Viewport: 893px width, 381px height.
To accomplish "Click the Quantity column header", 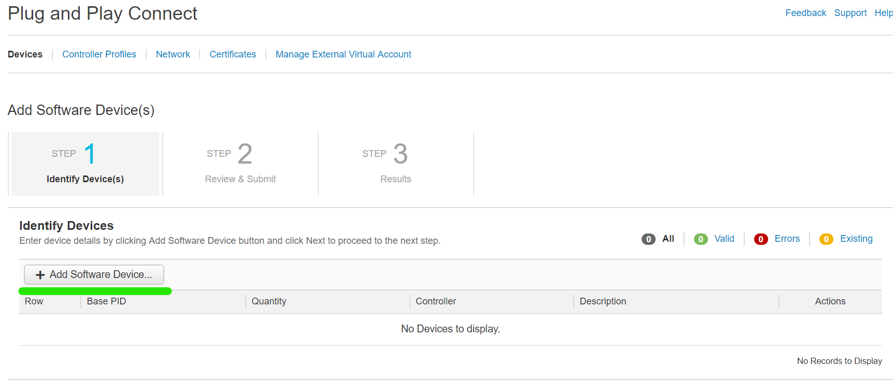I will [x=268, y=301].
